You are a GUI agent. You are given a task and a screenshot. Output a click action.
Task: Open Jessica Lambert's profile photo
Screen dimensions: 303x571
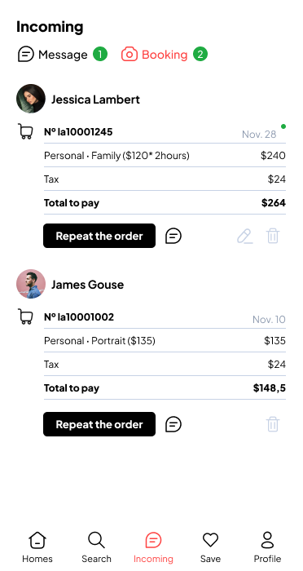tap(31, 99)
